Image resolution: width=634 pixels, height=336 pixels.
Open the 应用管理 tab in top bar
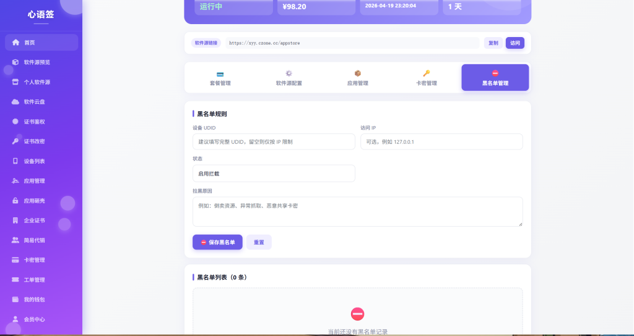(x=357, y=77)
